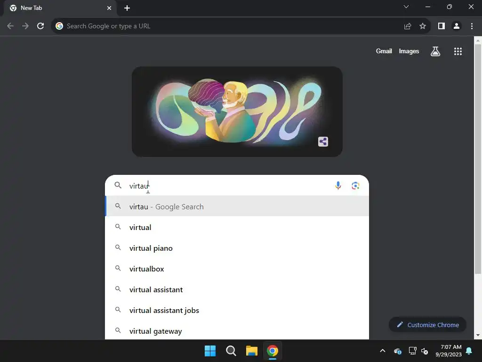This screenshot has height=362, width=482.
Task: Open File Explorer from taskbar
Action: pos(252,351)
